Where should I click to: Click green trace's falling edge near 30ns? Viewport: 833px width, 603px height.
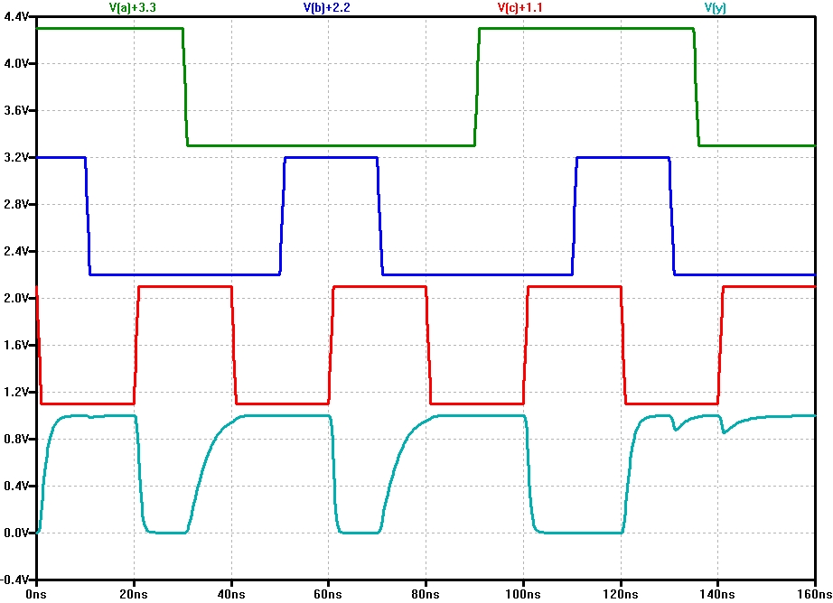coord(185,87)
